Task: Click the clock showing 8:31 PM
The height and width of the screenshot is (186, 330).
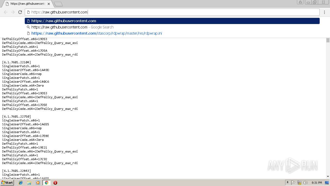Action: click(317, 183)
